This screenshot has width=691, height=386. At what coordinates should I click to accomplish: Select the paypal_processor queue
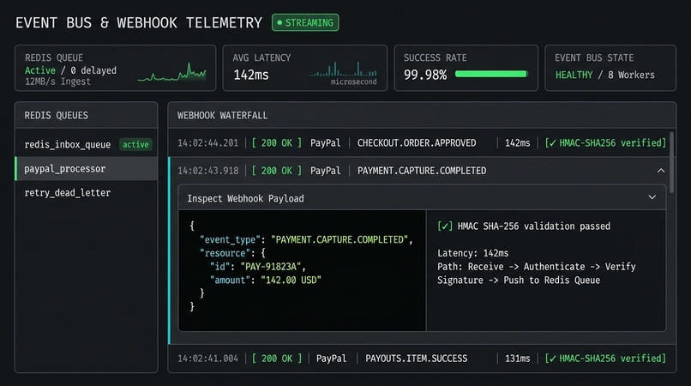point(87,168)
